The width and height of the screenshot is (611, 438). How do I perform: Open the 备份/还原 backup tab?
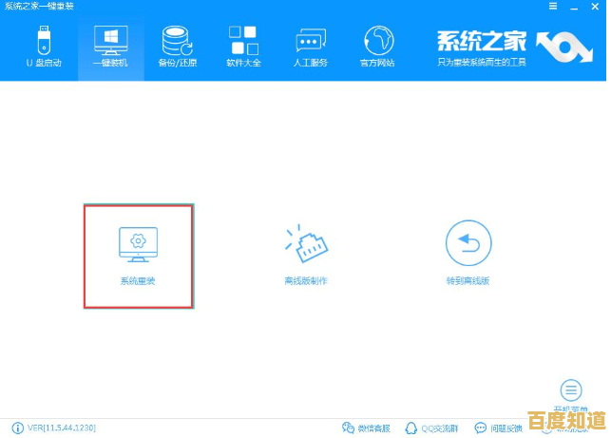tap(178, 47)
